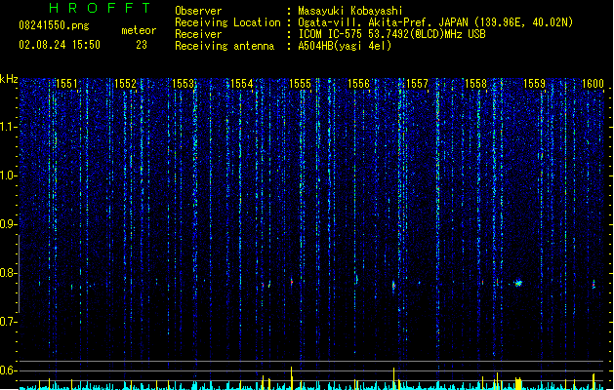
Task: Click the Receiving antenna label
Action: [x=225, y=46]
